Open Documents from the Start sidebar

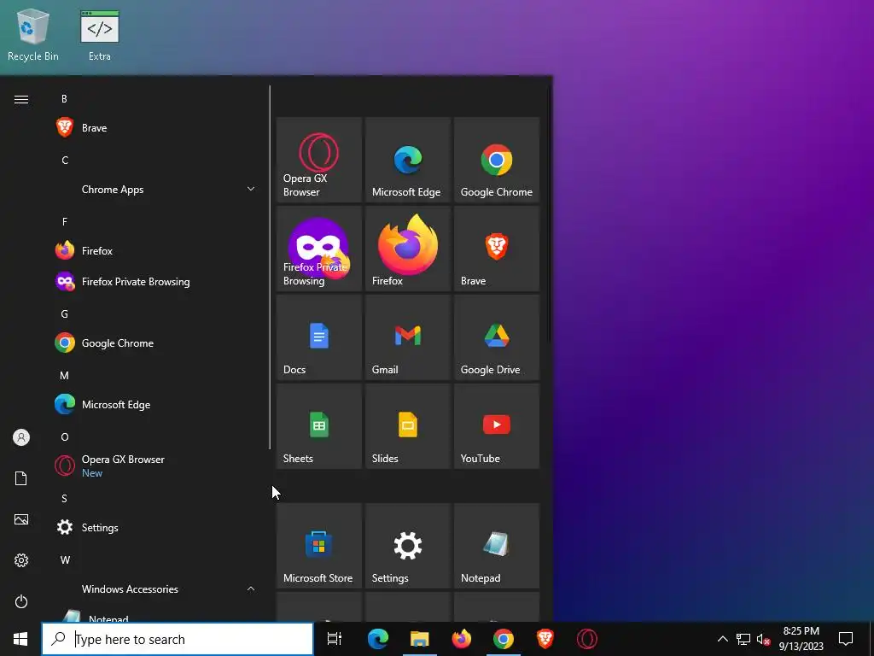click(21, 478)
